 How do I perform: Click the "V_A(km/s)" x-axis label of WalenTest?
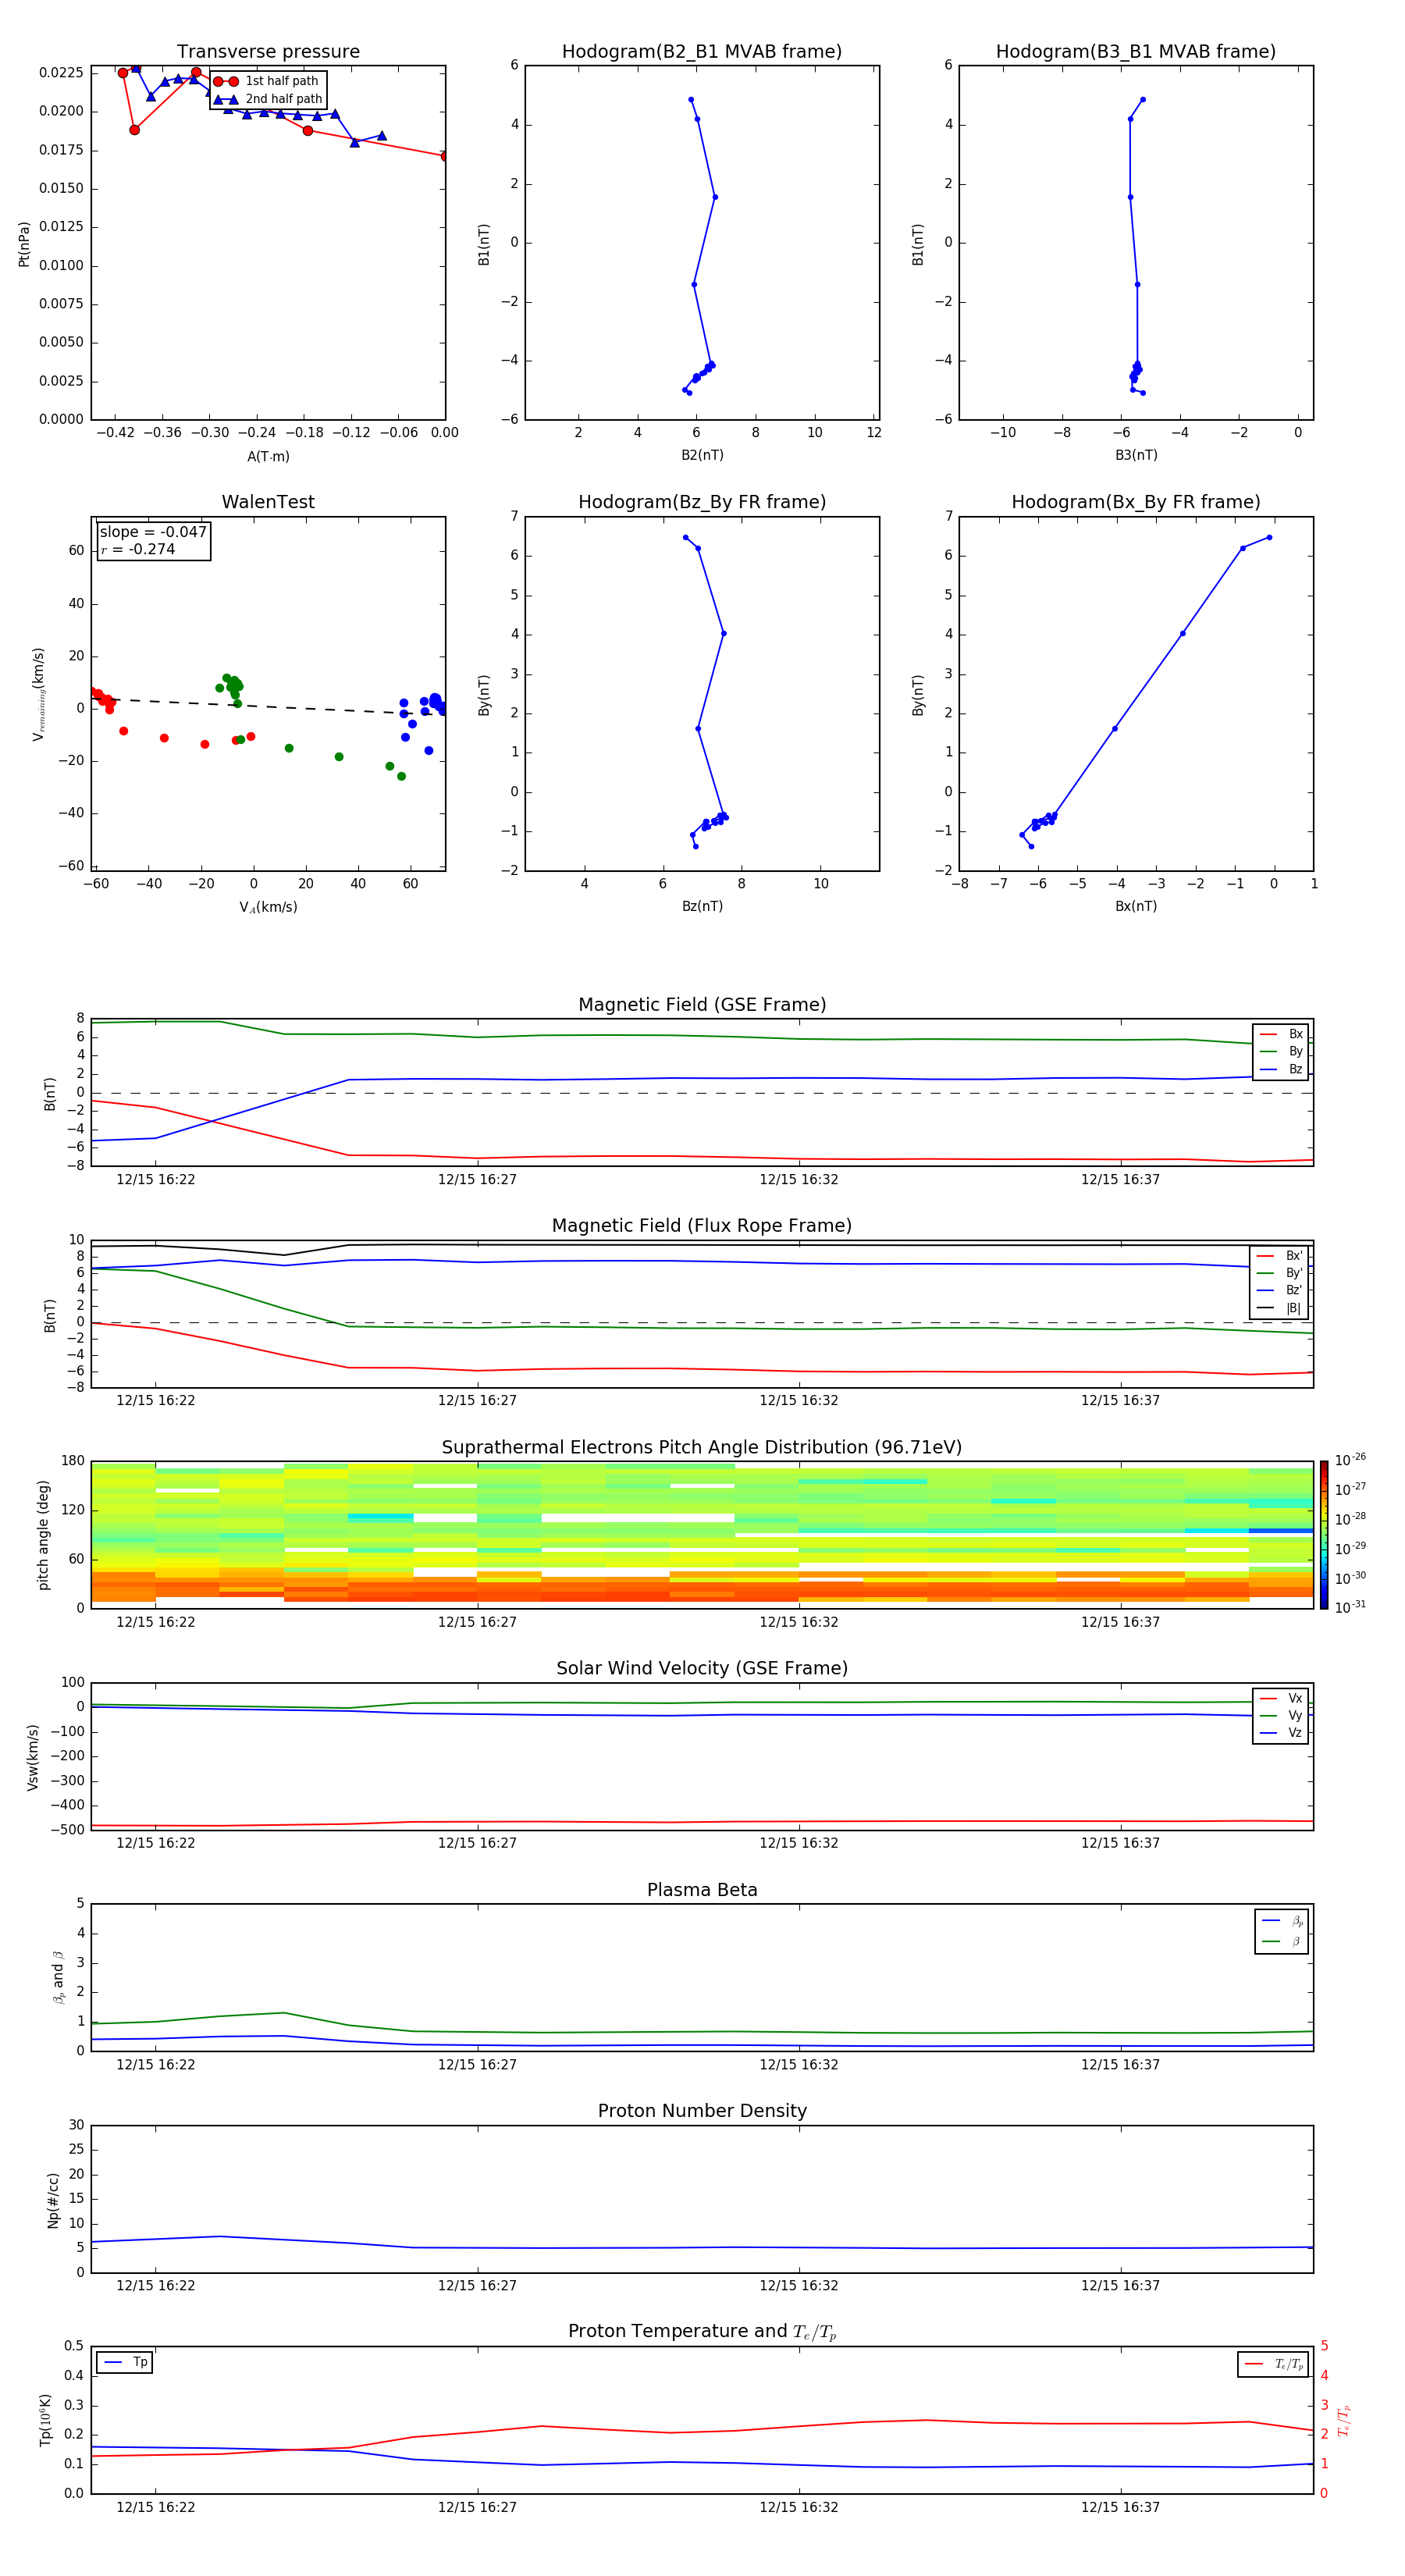point(268,907)
